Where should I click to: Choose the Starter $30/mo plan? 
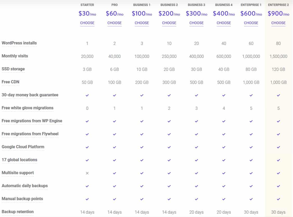pyautogui.click(x=87, y=23)
